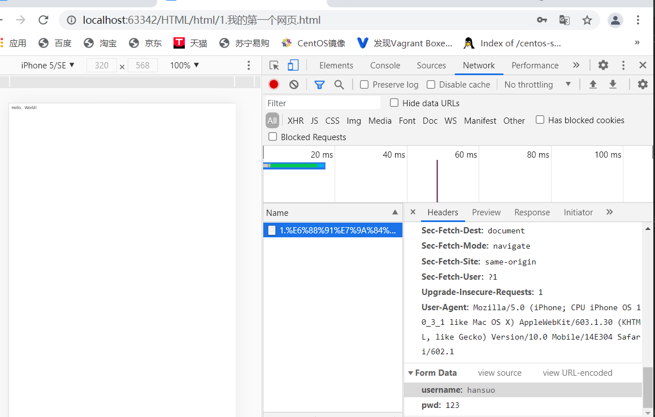Click the network Filter text field
655x417 pixels.
coord(323,103)
